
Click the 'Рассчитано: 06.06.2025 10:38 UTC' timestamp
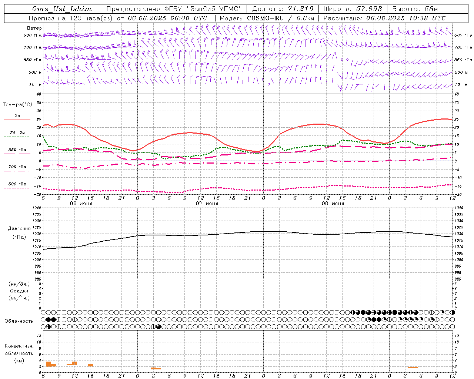384,18
